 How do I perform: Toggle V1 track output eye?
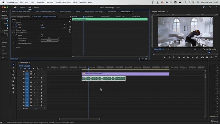click(x=34, y=74)
